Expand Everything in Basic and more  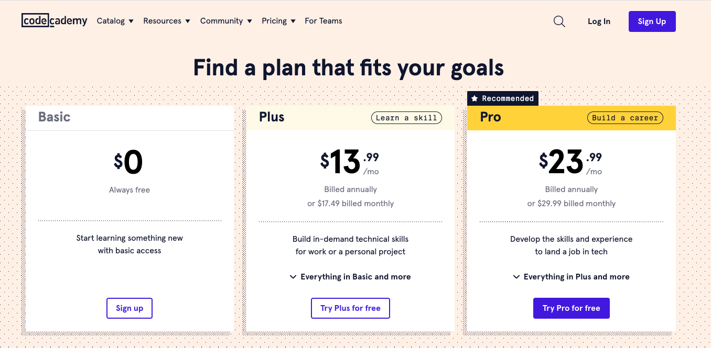coord(355,277)
